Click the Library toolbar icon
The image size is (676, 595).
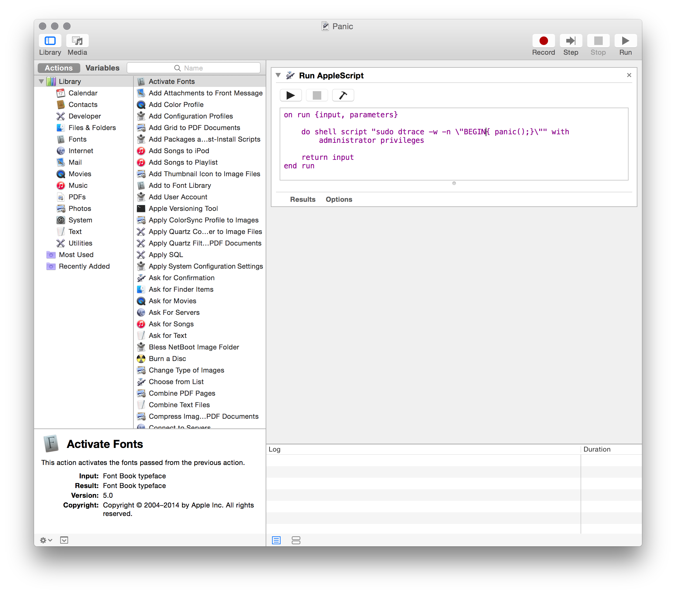50,41
